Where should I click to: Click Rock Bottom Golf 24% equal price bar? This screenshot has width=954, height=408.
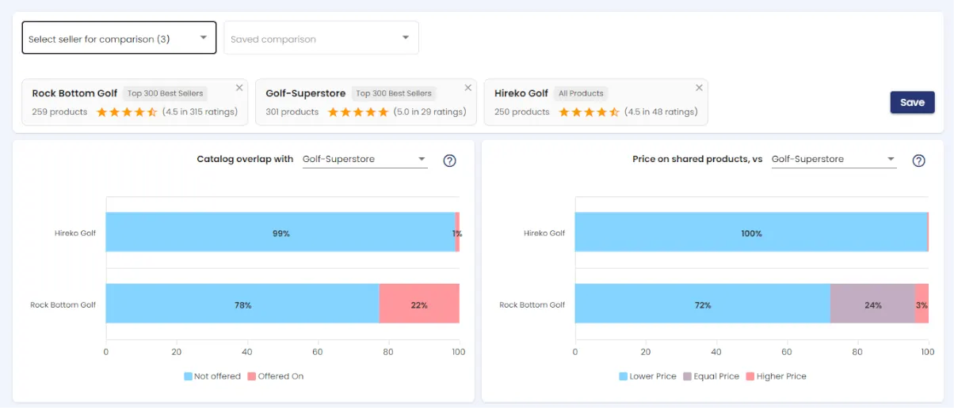click(872, 304)
